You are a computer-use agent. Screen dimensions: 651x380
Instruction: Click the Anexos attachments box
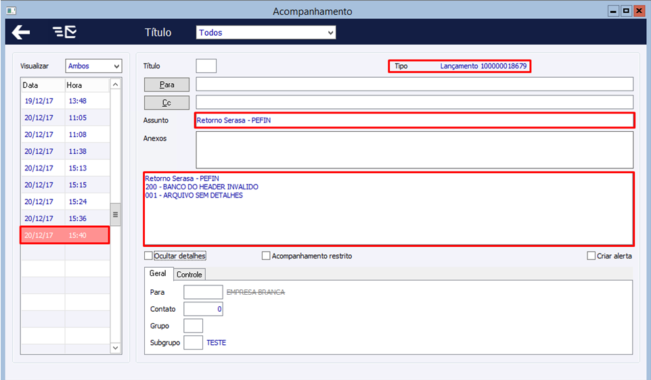[x=414, y=149]
